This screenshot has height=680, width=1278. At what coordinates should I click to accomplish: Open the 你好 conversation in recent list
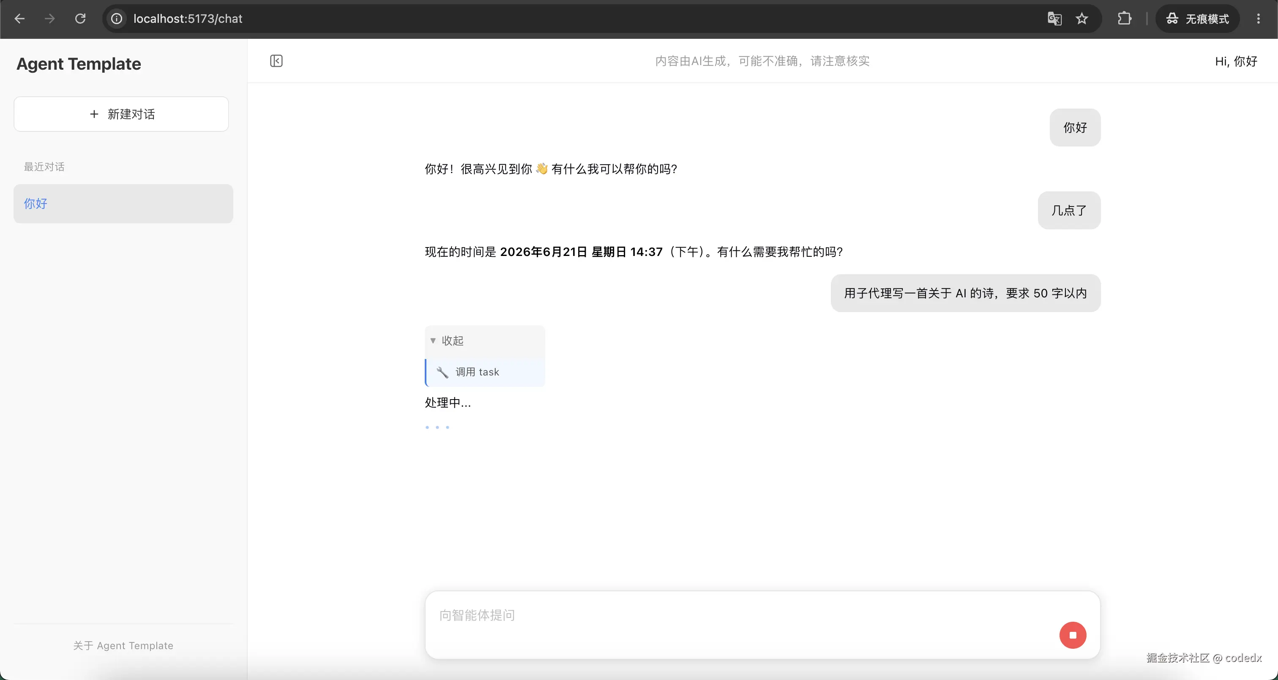[123, 204]
